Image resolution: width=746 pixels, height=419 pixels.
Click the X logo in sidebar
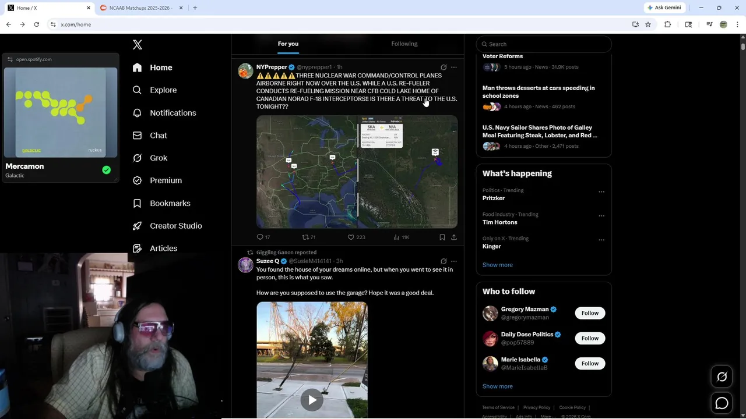click(138, 45)
